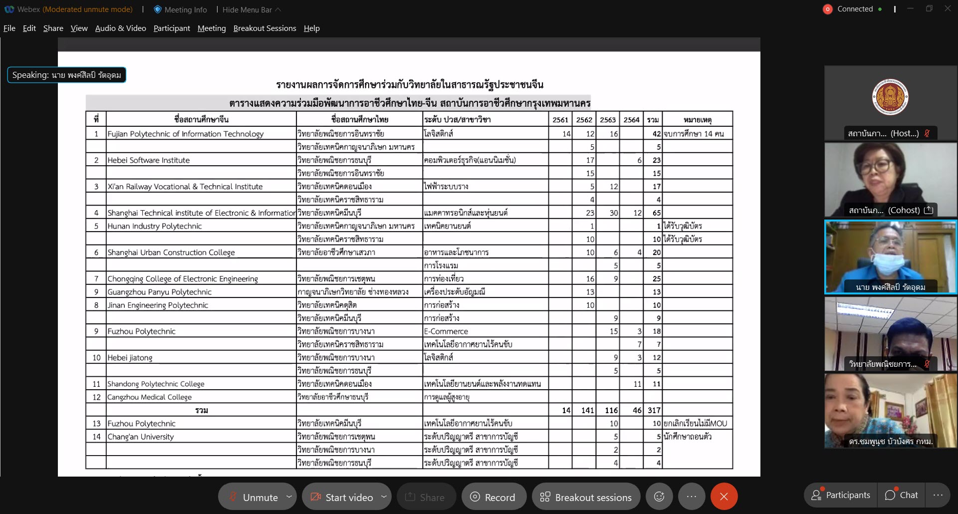Click the วิทยาลัยพณิชยการ muted microphone icon
Viewport: 958px width, 514px height.
[x=927, y=364]
